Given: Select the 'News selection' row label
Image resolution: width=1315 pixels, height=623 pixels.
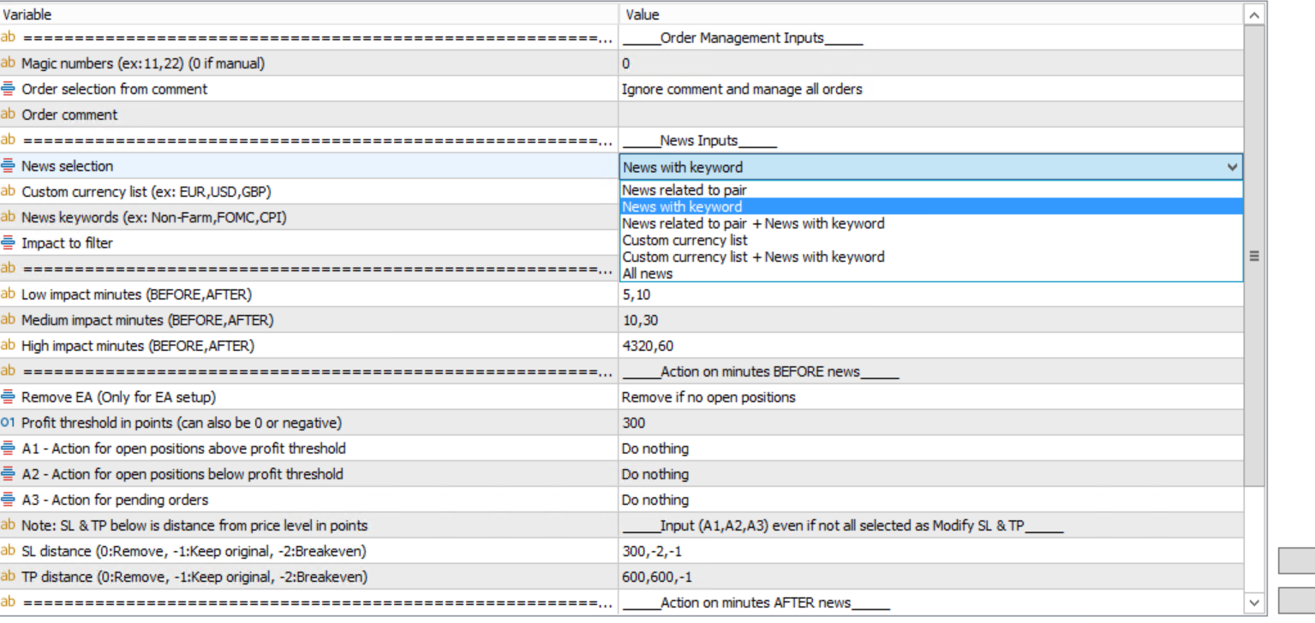Looking at the screenshot, I should (67, 166).
